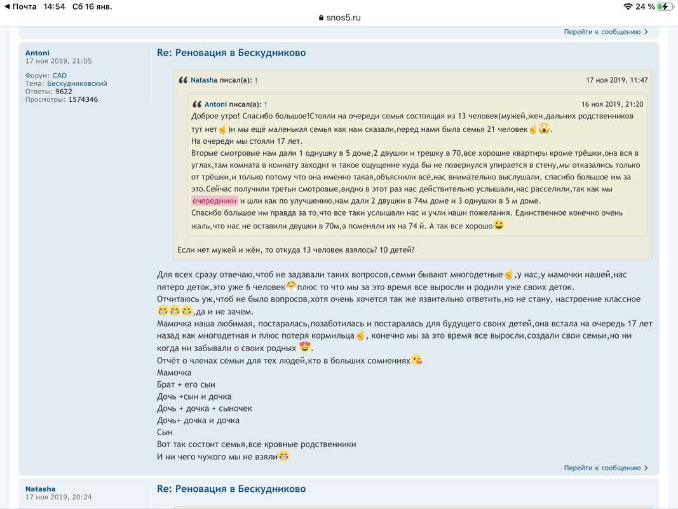Tap the grinning emoji after 'А так все хорошо'
The image size is (678, 509).
(499, 225)
